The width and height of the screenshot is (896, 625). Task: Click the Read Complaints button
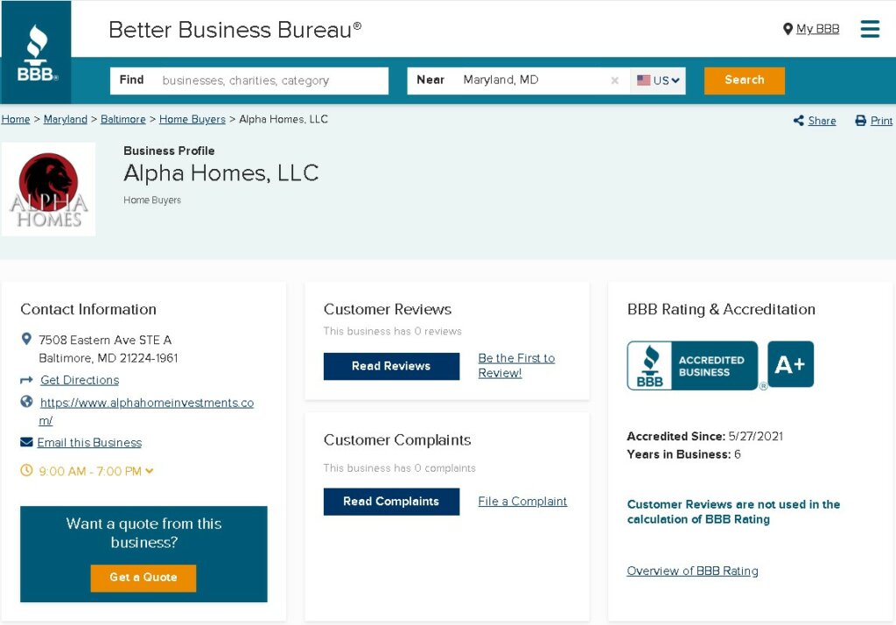pos(391,502)
